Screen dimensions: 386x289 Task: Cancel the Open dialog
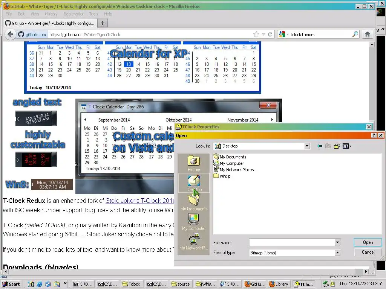pos(368,252)
